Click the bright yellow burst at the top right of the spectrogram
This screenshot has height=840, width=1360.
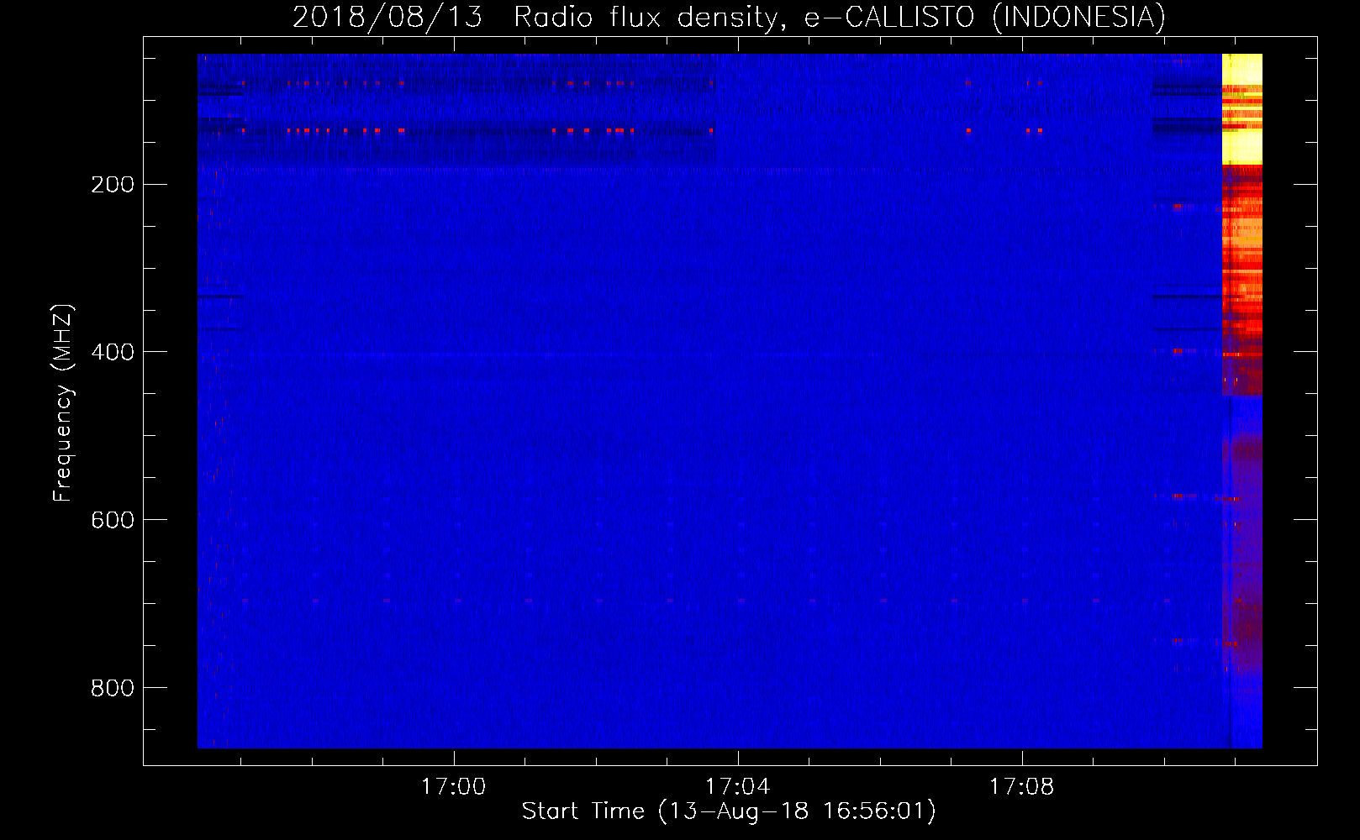coord(1241,108)
